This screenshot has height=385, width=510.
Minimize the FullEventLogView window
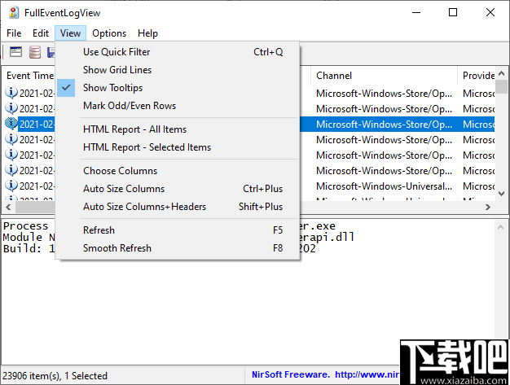(416, 13)
